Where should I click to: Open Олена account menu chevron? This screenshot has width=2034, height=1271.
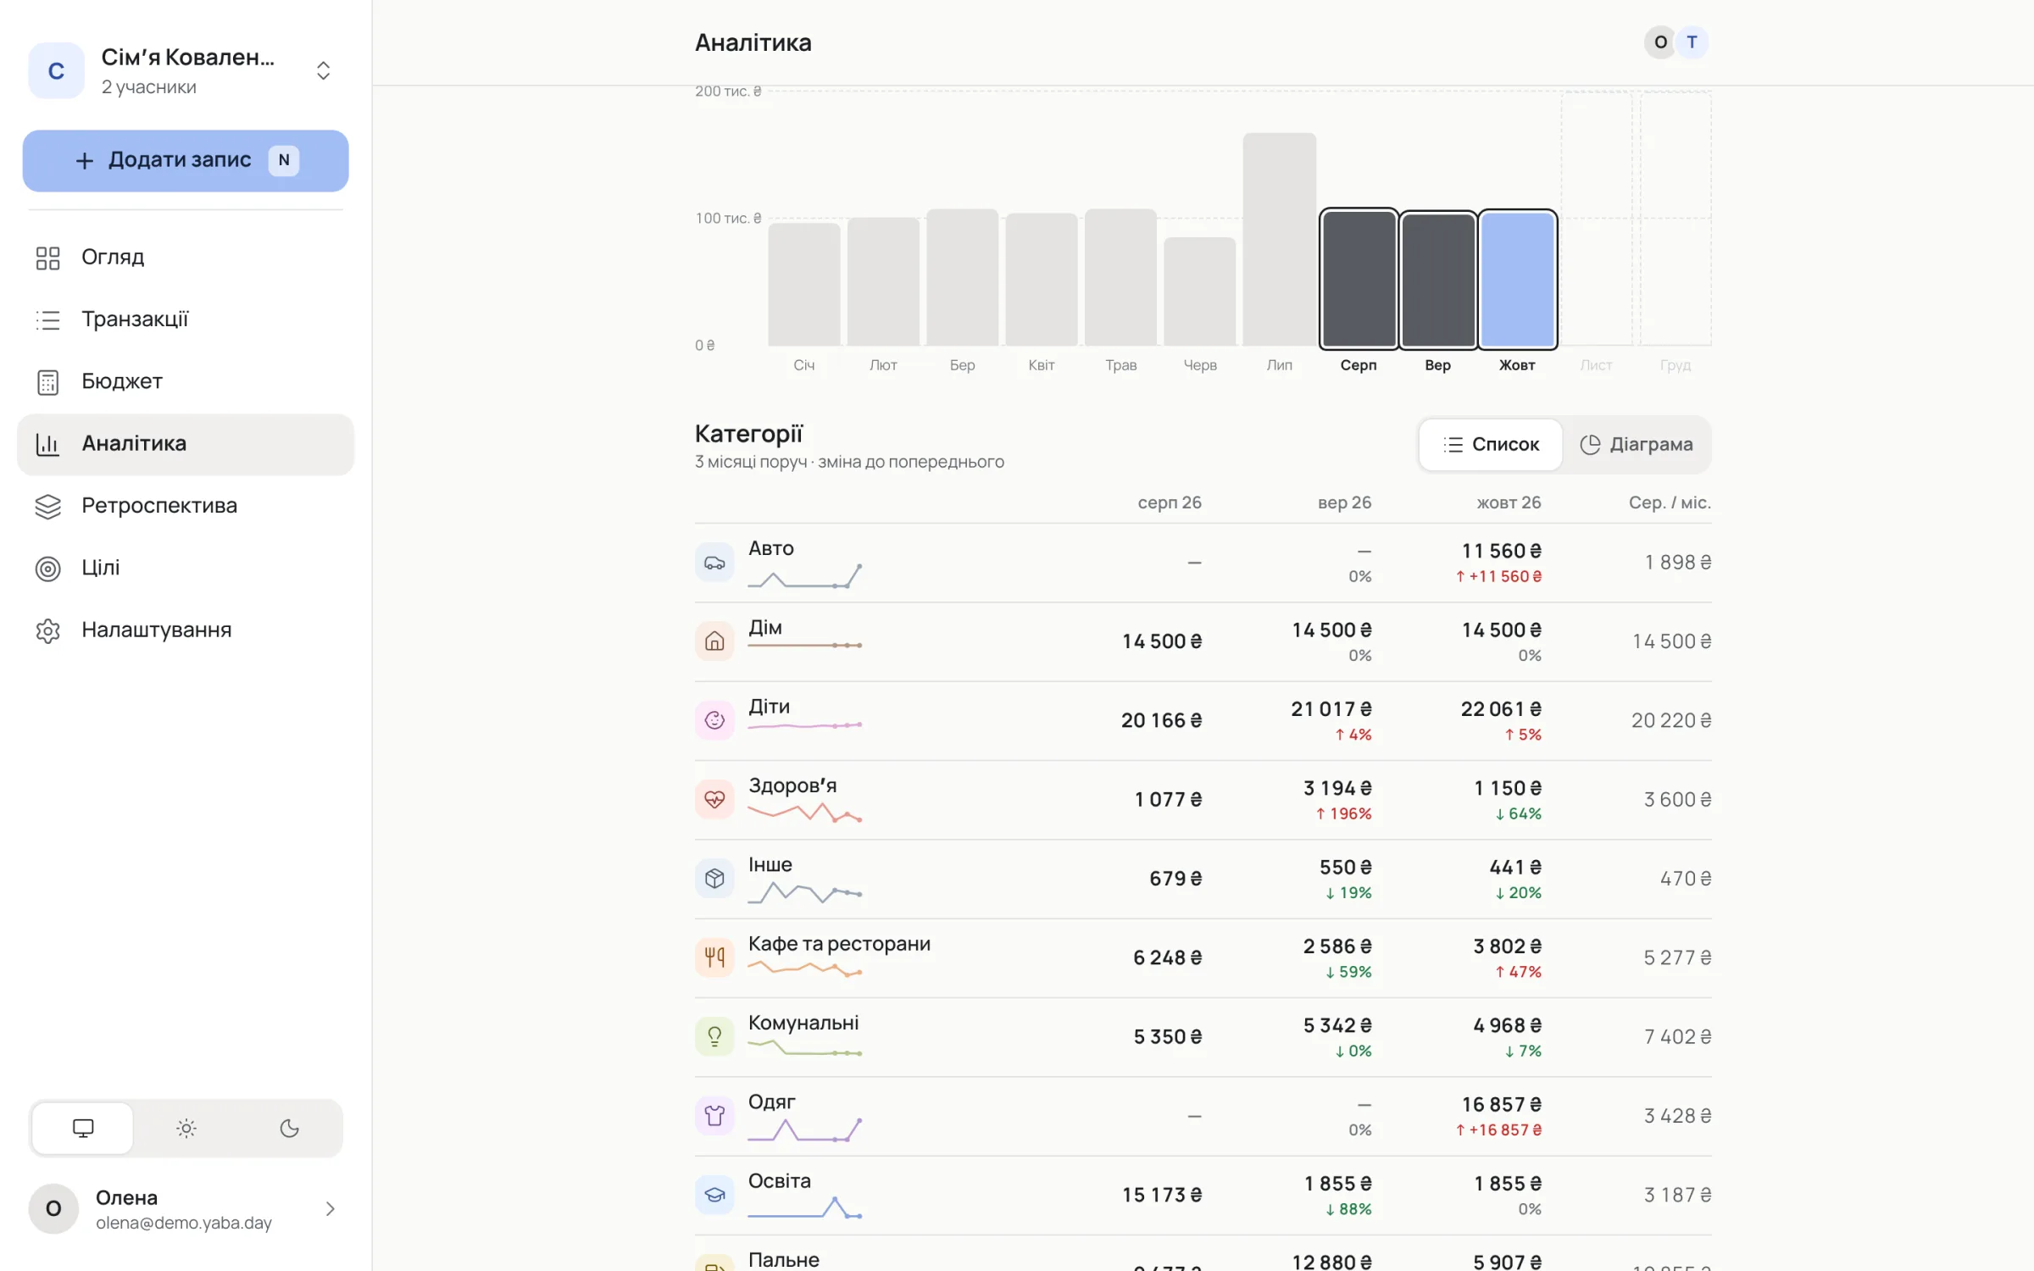point(331,1209)
